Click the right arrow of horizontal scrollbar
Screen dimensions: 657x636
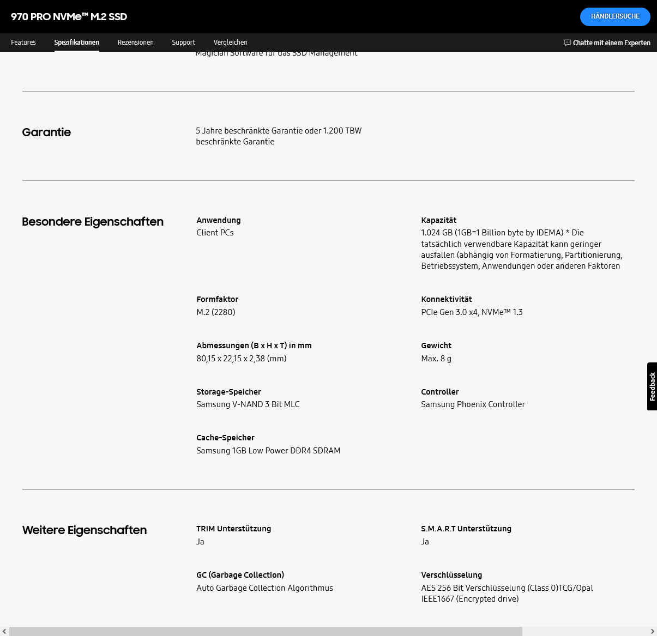coord(652,632)
